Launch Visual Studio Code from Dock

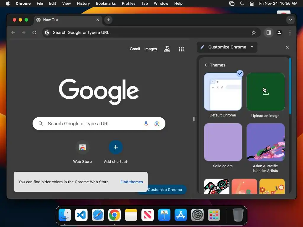(x=81, y=215)
